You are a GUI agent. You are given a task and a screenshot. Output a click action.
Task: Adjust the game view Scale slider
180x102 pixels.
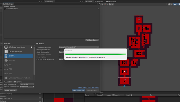[141, 95]
